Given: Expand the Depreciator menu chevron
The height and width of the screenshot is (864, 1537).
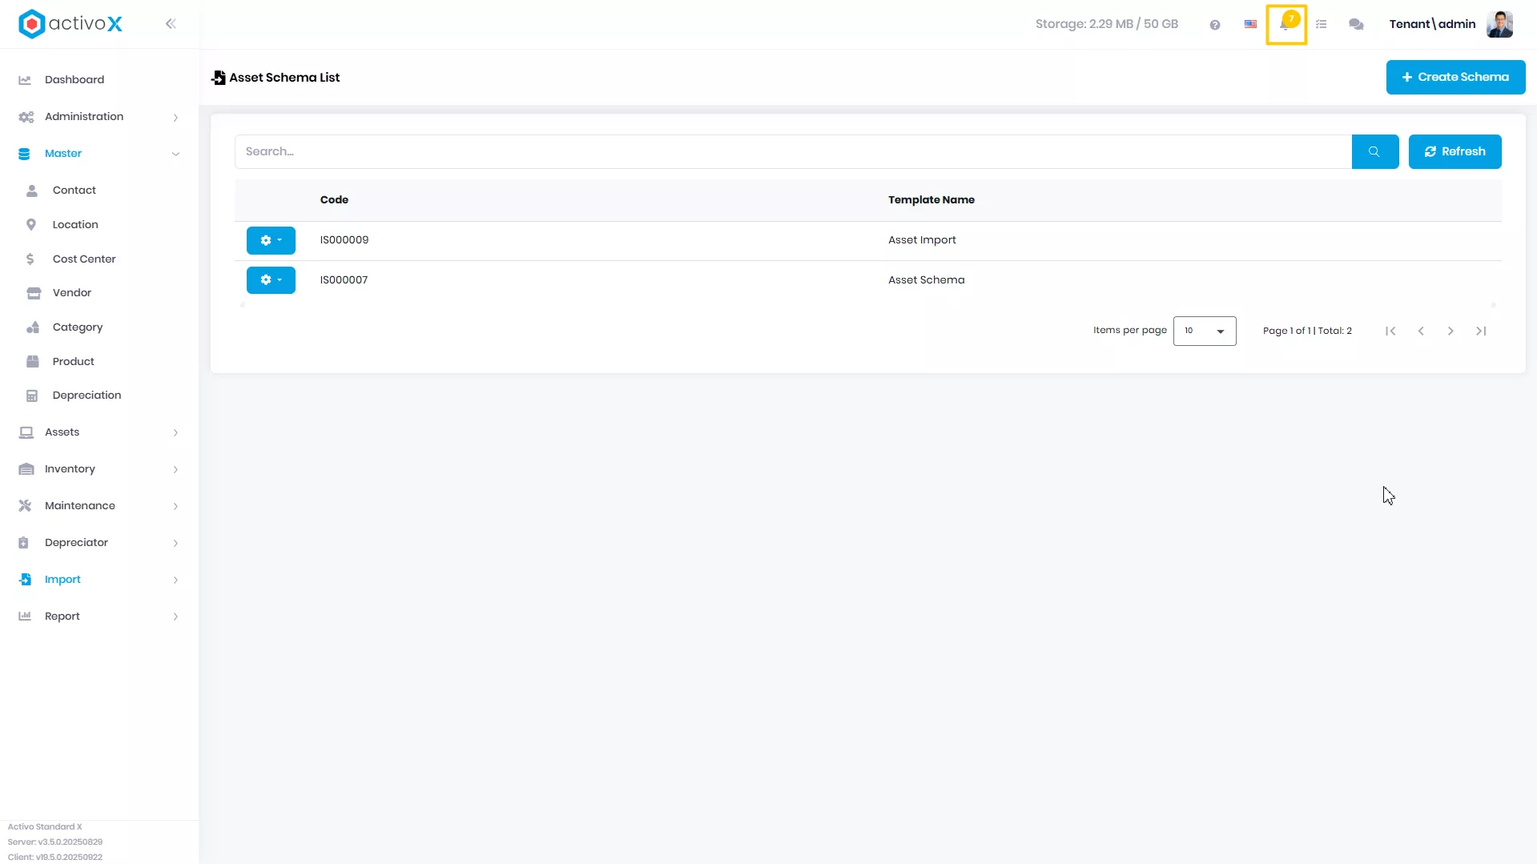Looking at the screenshot, I should click(175, 544).
